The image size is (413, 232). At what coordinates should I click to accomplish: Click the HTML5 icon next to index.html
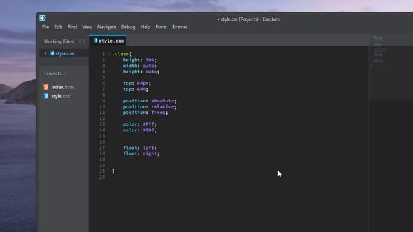[46, 87]
